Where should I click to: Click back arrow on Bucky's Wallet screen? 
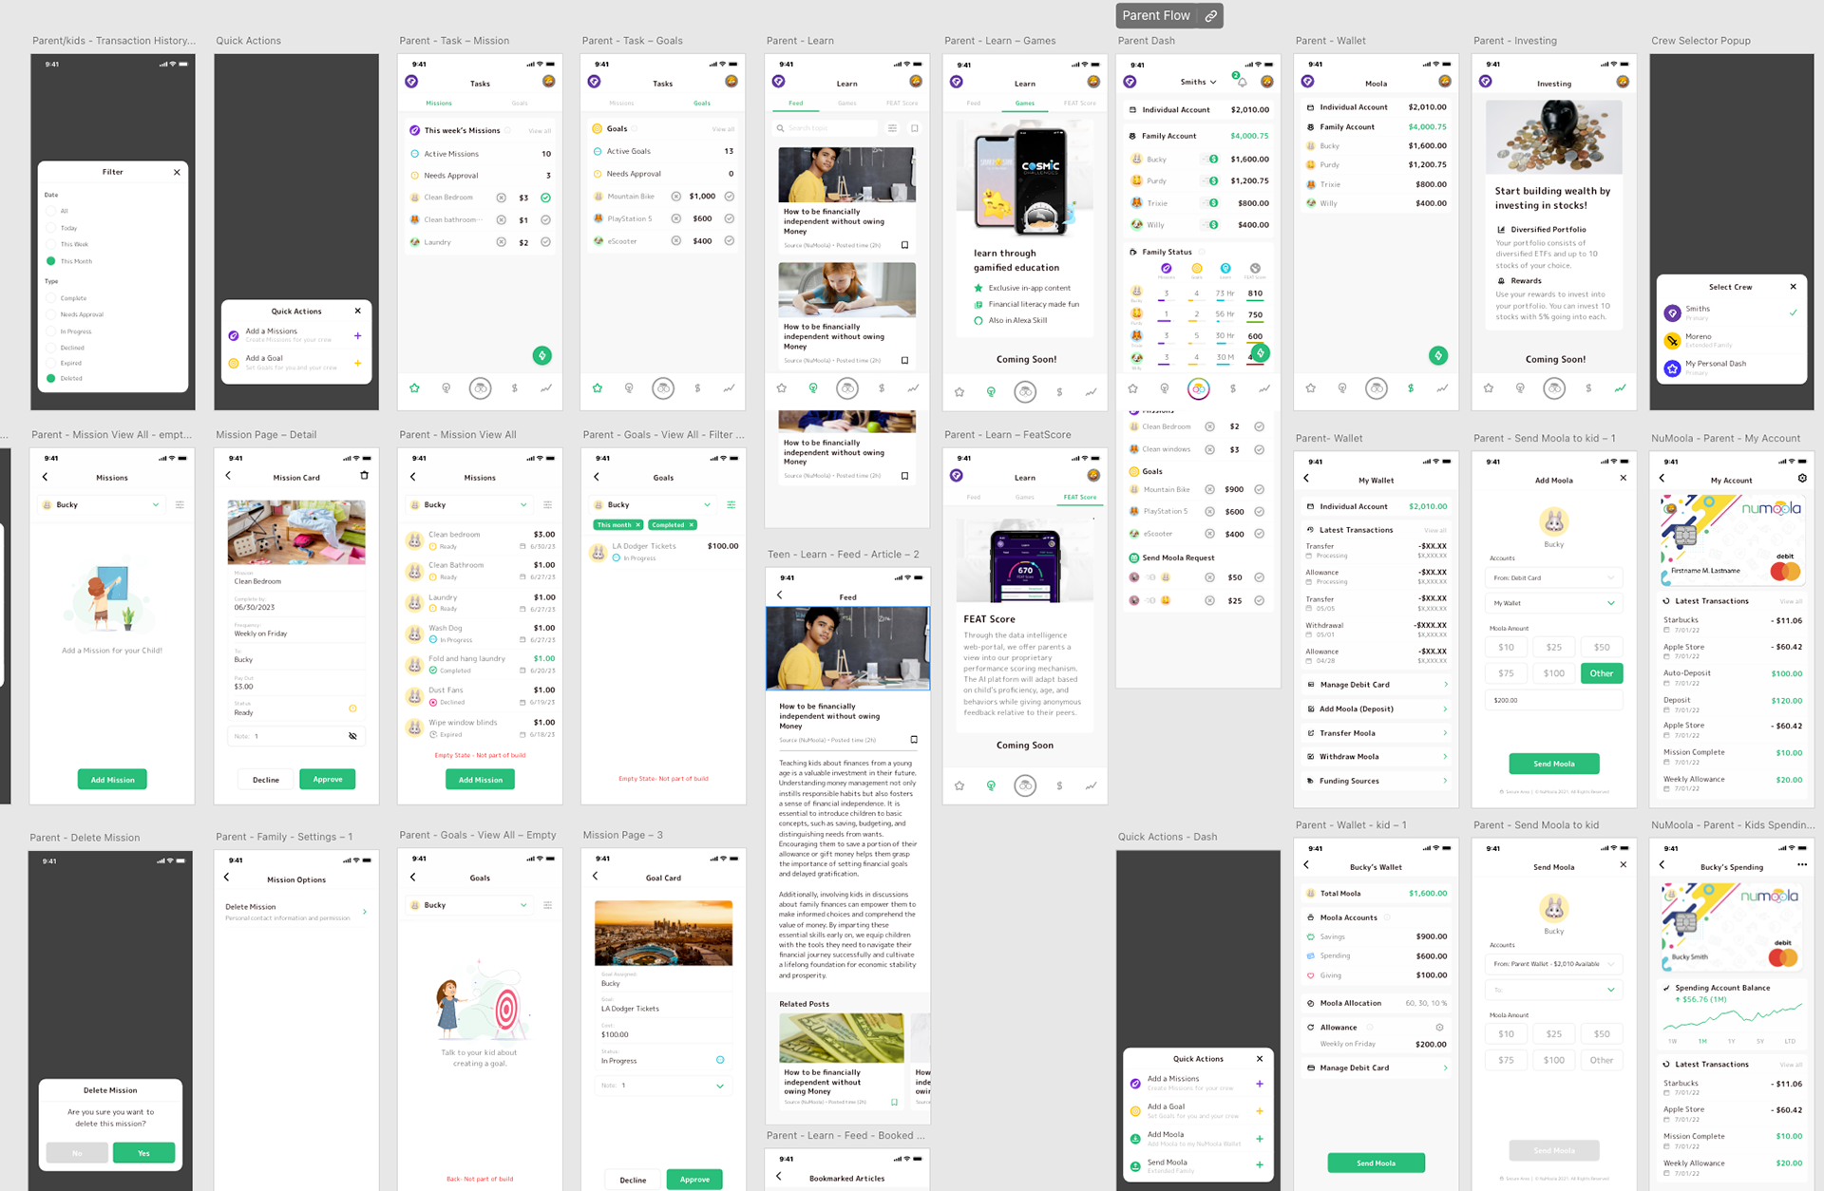point(1306,864)
